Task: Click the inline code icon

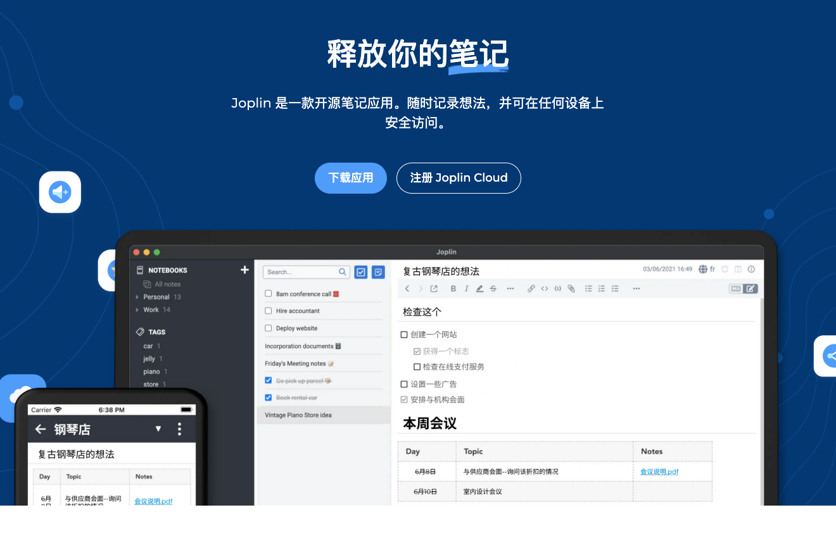Action: [x=545, y=289]
